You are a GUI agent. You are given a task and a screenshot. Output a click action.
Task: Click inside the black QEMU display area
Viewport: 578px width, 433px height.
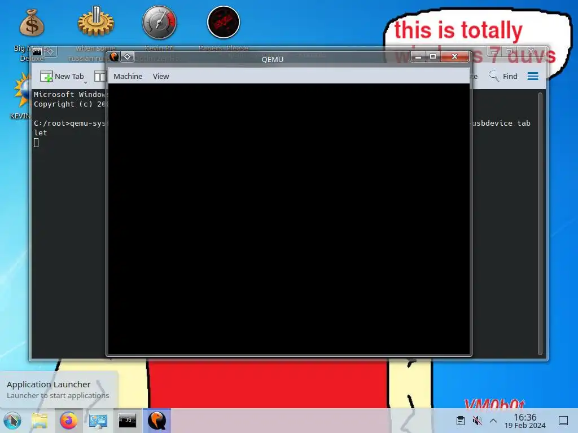(290, 219)
